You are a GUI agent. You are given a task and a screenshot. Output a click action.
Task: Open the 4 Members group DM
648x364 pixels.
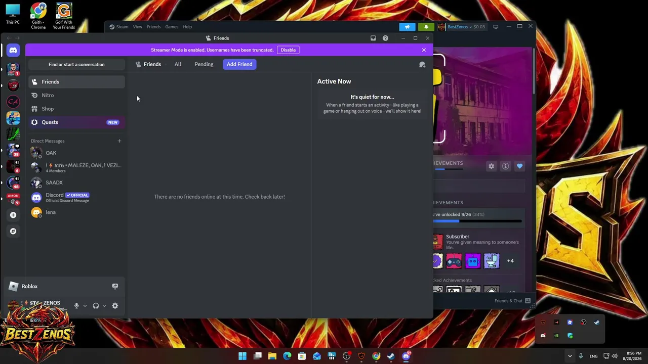[76, 167]
